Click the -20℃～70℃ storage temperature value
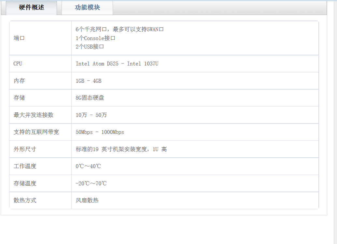 [91, 183]
